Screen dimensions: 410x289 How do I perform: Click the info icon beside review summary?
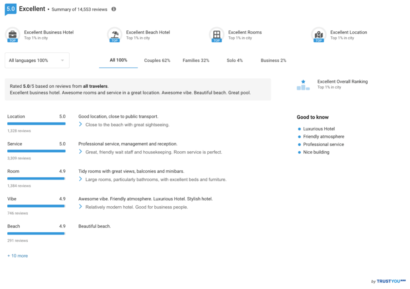click(x=114, y=9)
